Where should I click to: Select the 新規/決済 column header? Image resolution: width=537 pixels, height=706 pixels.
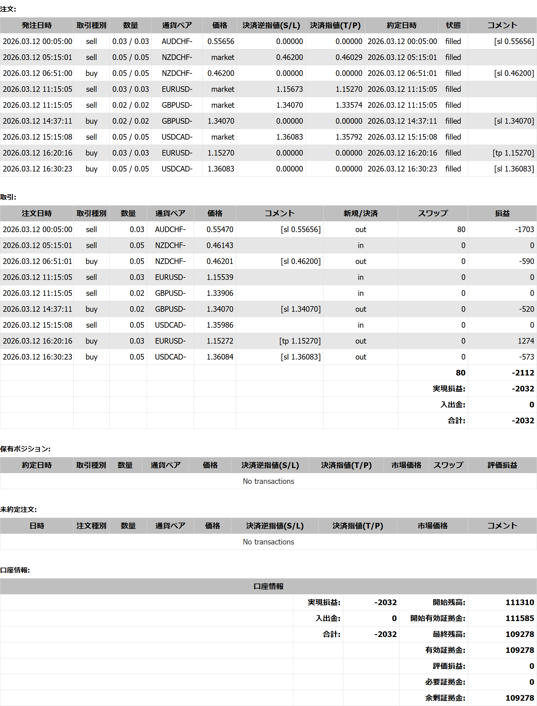[x=360, y=213]
